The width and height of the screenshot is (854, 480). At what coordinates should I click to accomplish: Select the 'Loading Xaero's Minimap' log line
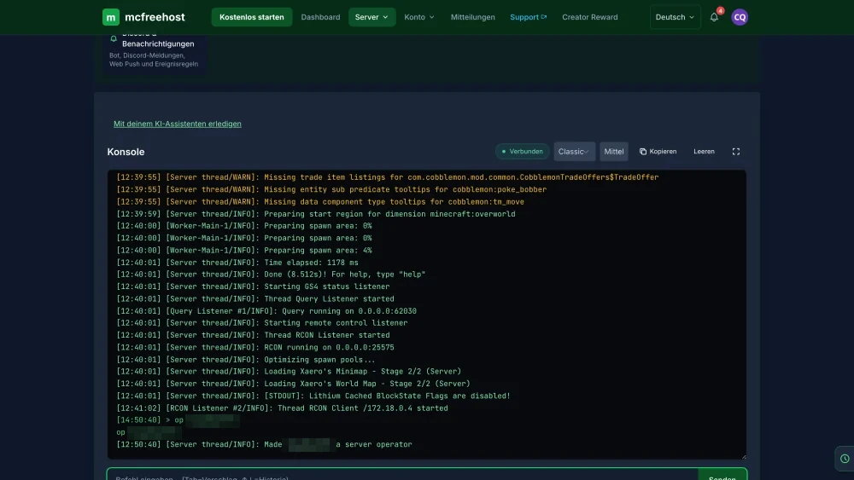[289, 372]
